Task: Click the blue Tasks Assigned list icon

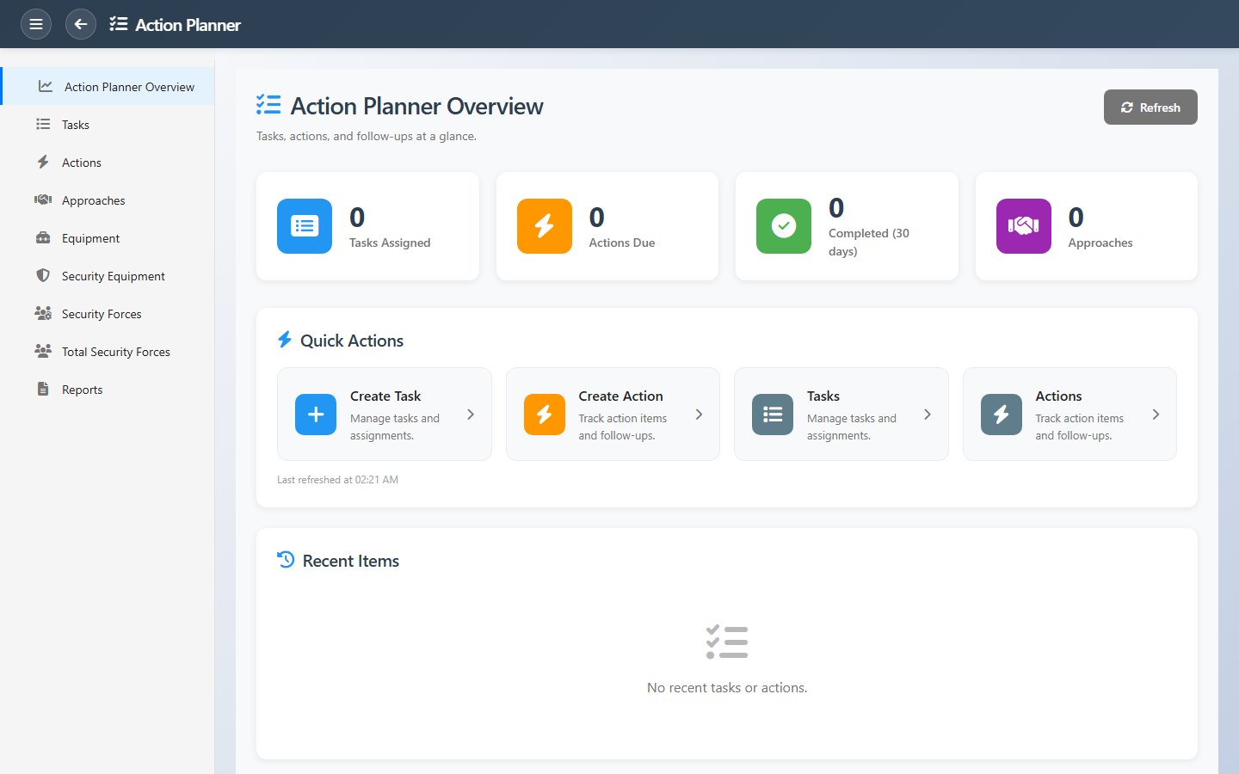Action: click(x=305, y=226)
